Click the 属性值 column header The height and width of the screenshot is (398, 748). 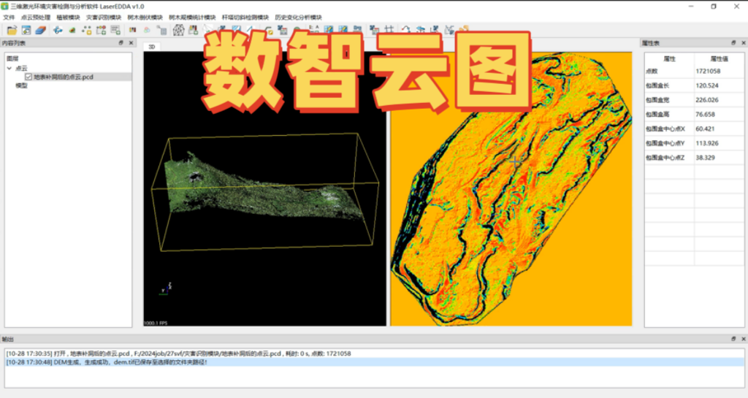tap(719, 58)
